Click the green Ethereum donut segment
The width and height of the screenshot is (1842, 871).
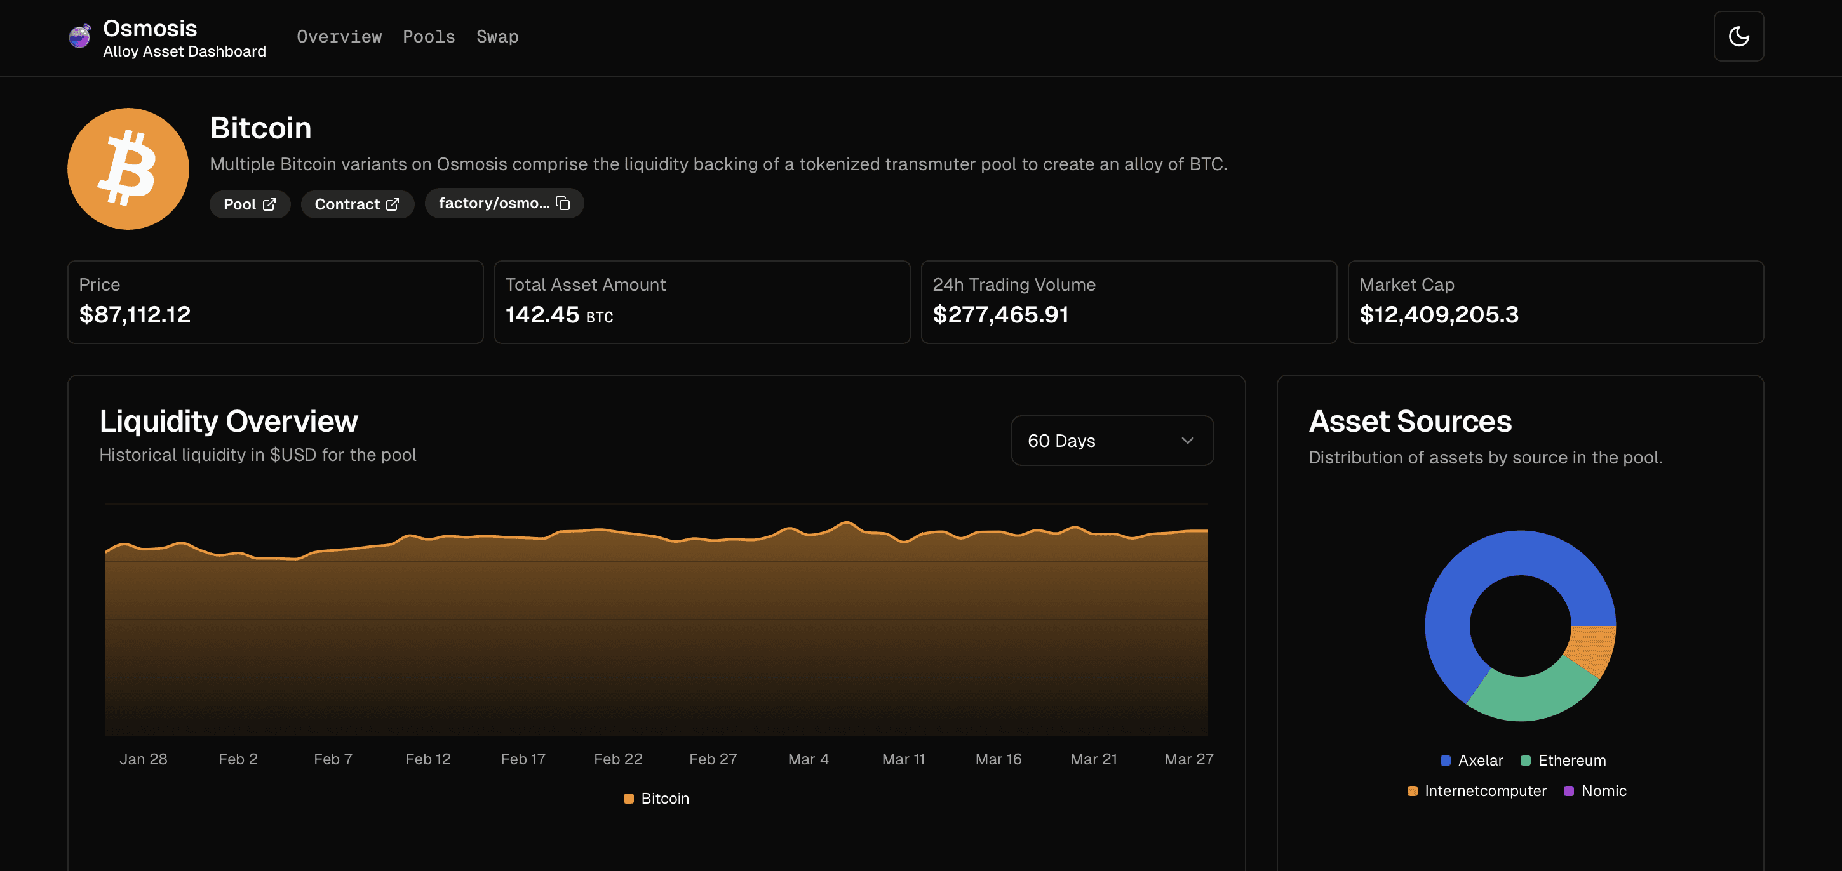pyautogui.click(x=1530, y=695)
